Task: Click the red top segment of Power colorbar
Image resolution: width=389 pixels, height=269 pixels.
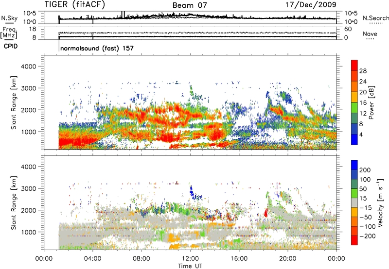Action: click(x=354, y=66)
